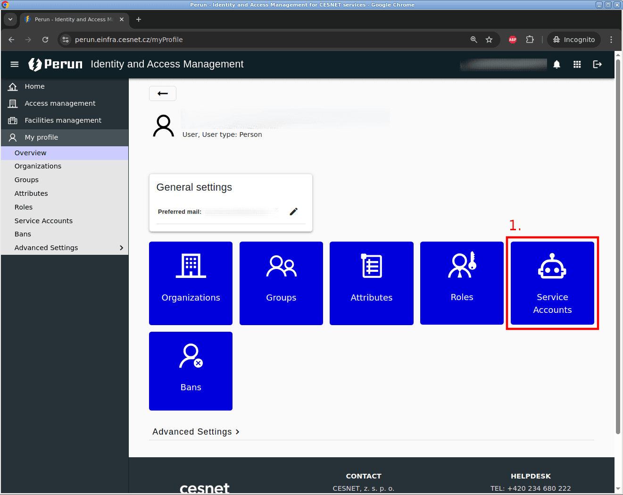Expand Advanced Settings section below tiles
This screenshot has height=495, width=623.
[196, 432]
